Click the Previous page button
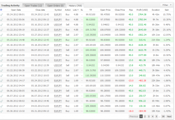The width and height of the screenshot is (175, 120). pyautogui.click(x=134, y=117)
